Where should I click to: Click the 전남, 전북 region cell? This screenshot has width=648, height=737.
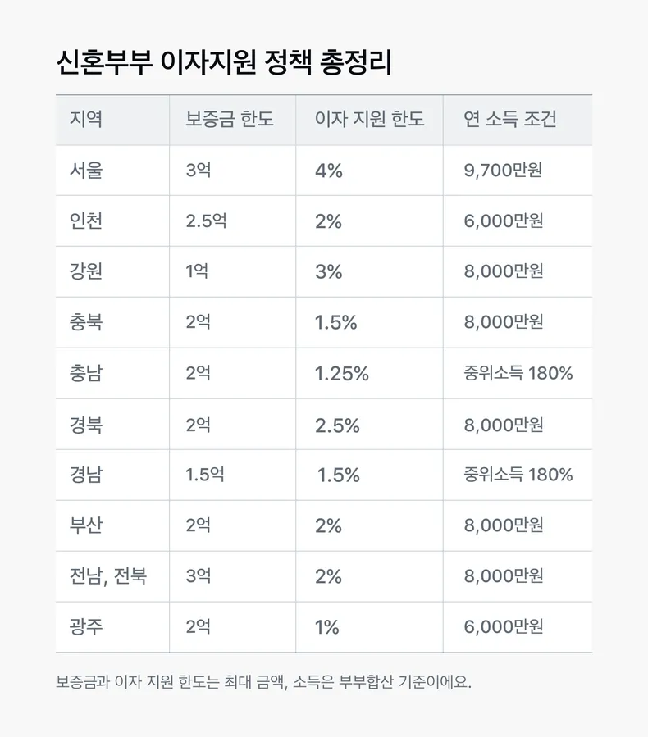point(112,576)
